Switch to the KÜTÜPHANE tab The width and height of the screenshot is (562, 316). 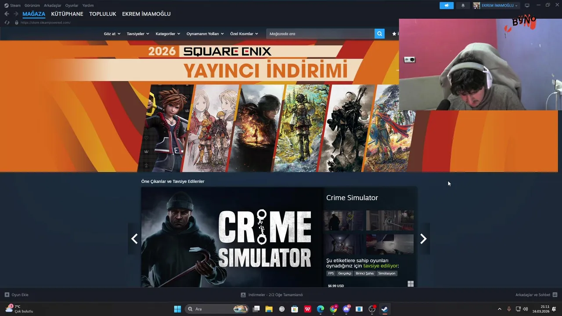click(67, 14)
